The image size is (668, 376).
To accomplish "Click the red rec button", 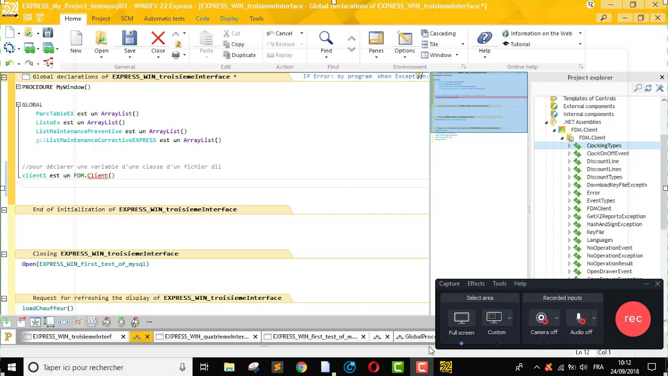I will (x=633, y=319).
